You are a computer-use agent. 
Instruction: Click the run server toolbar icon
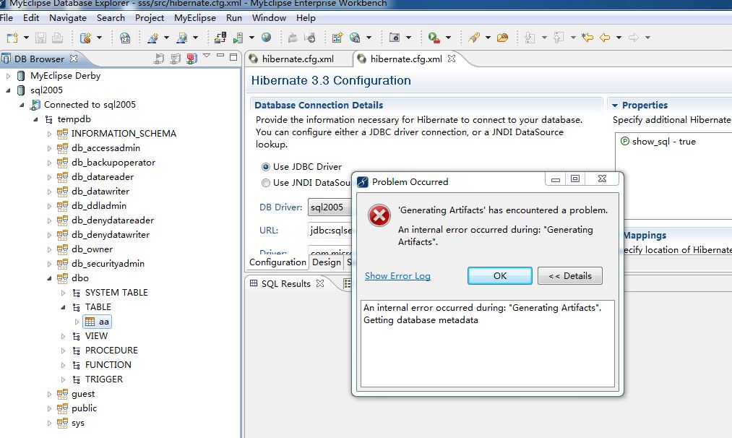238,38
